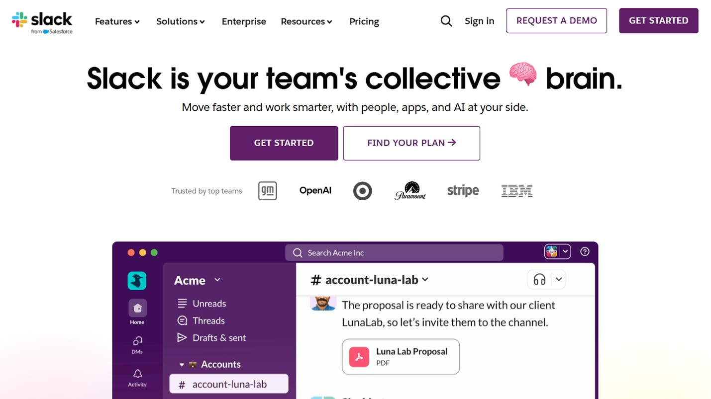
Task: Click the green window dot in mockup
Action: point(154,252)
